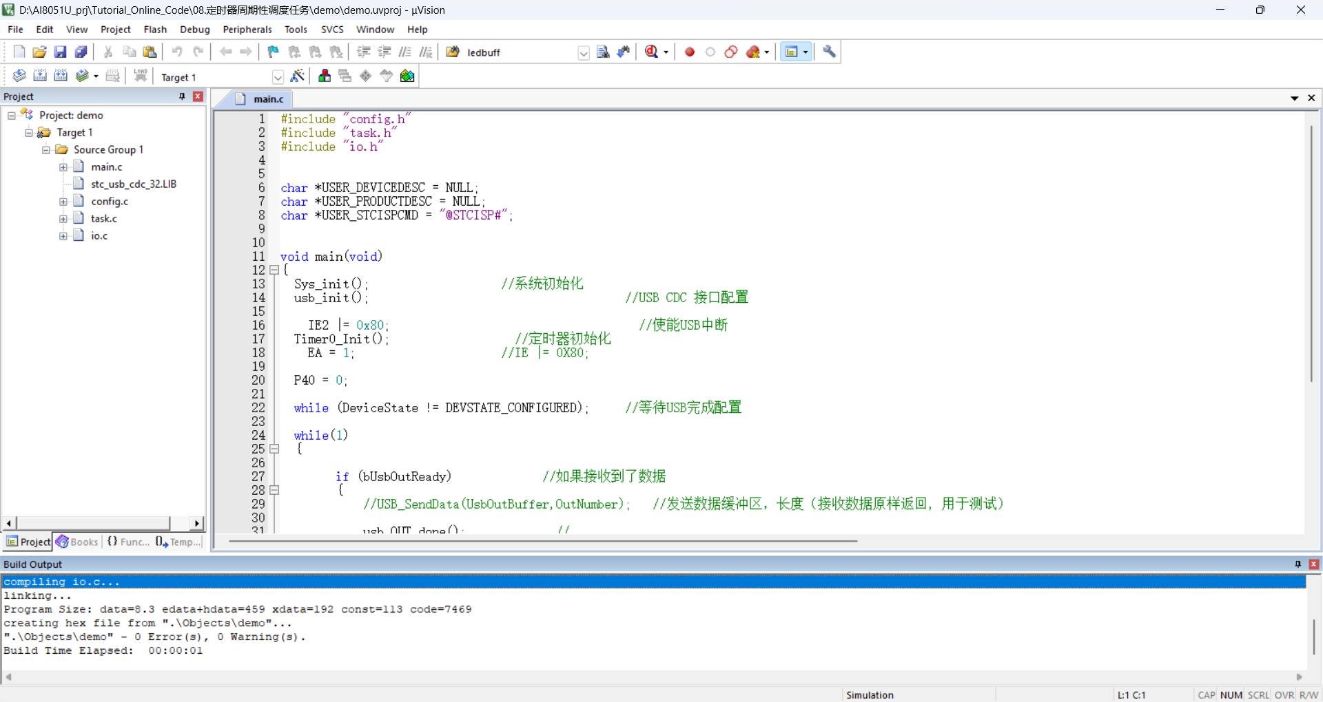
Task: Open the Debug menu
Action: coord(195,30)
